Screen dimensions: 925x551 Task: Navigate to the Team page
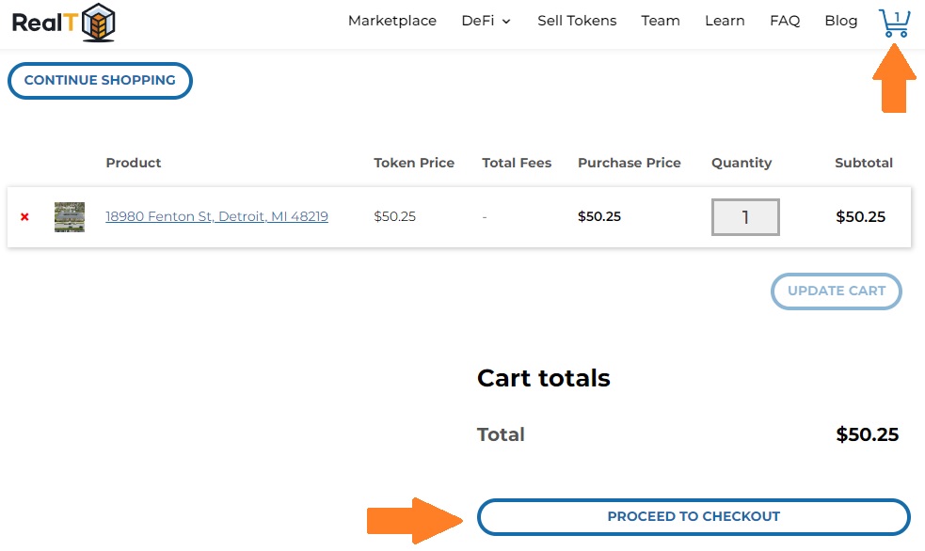click(660, 21)
